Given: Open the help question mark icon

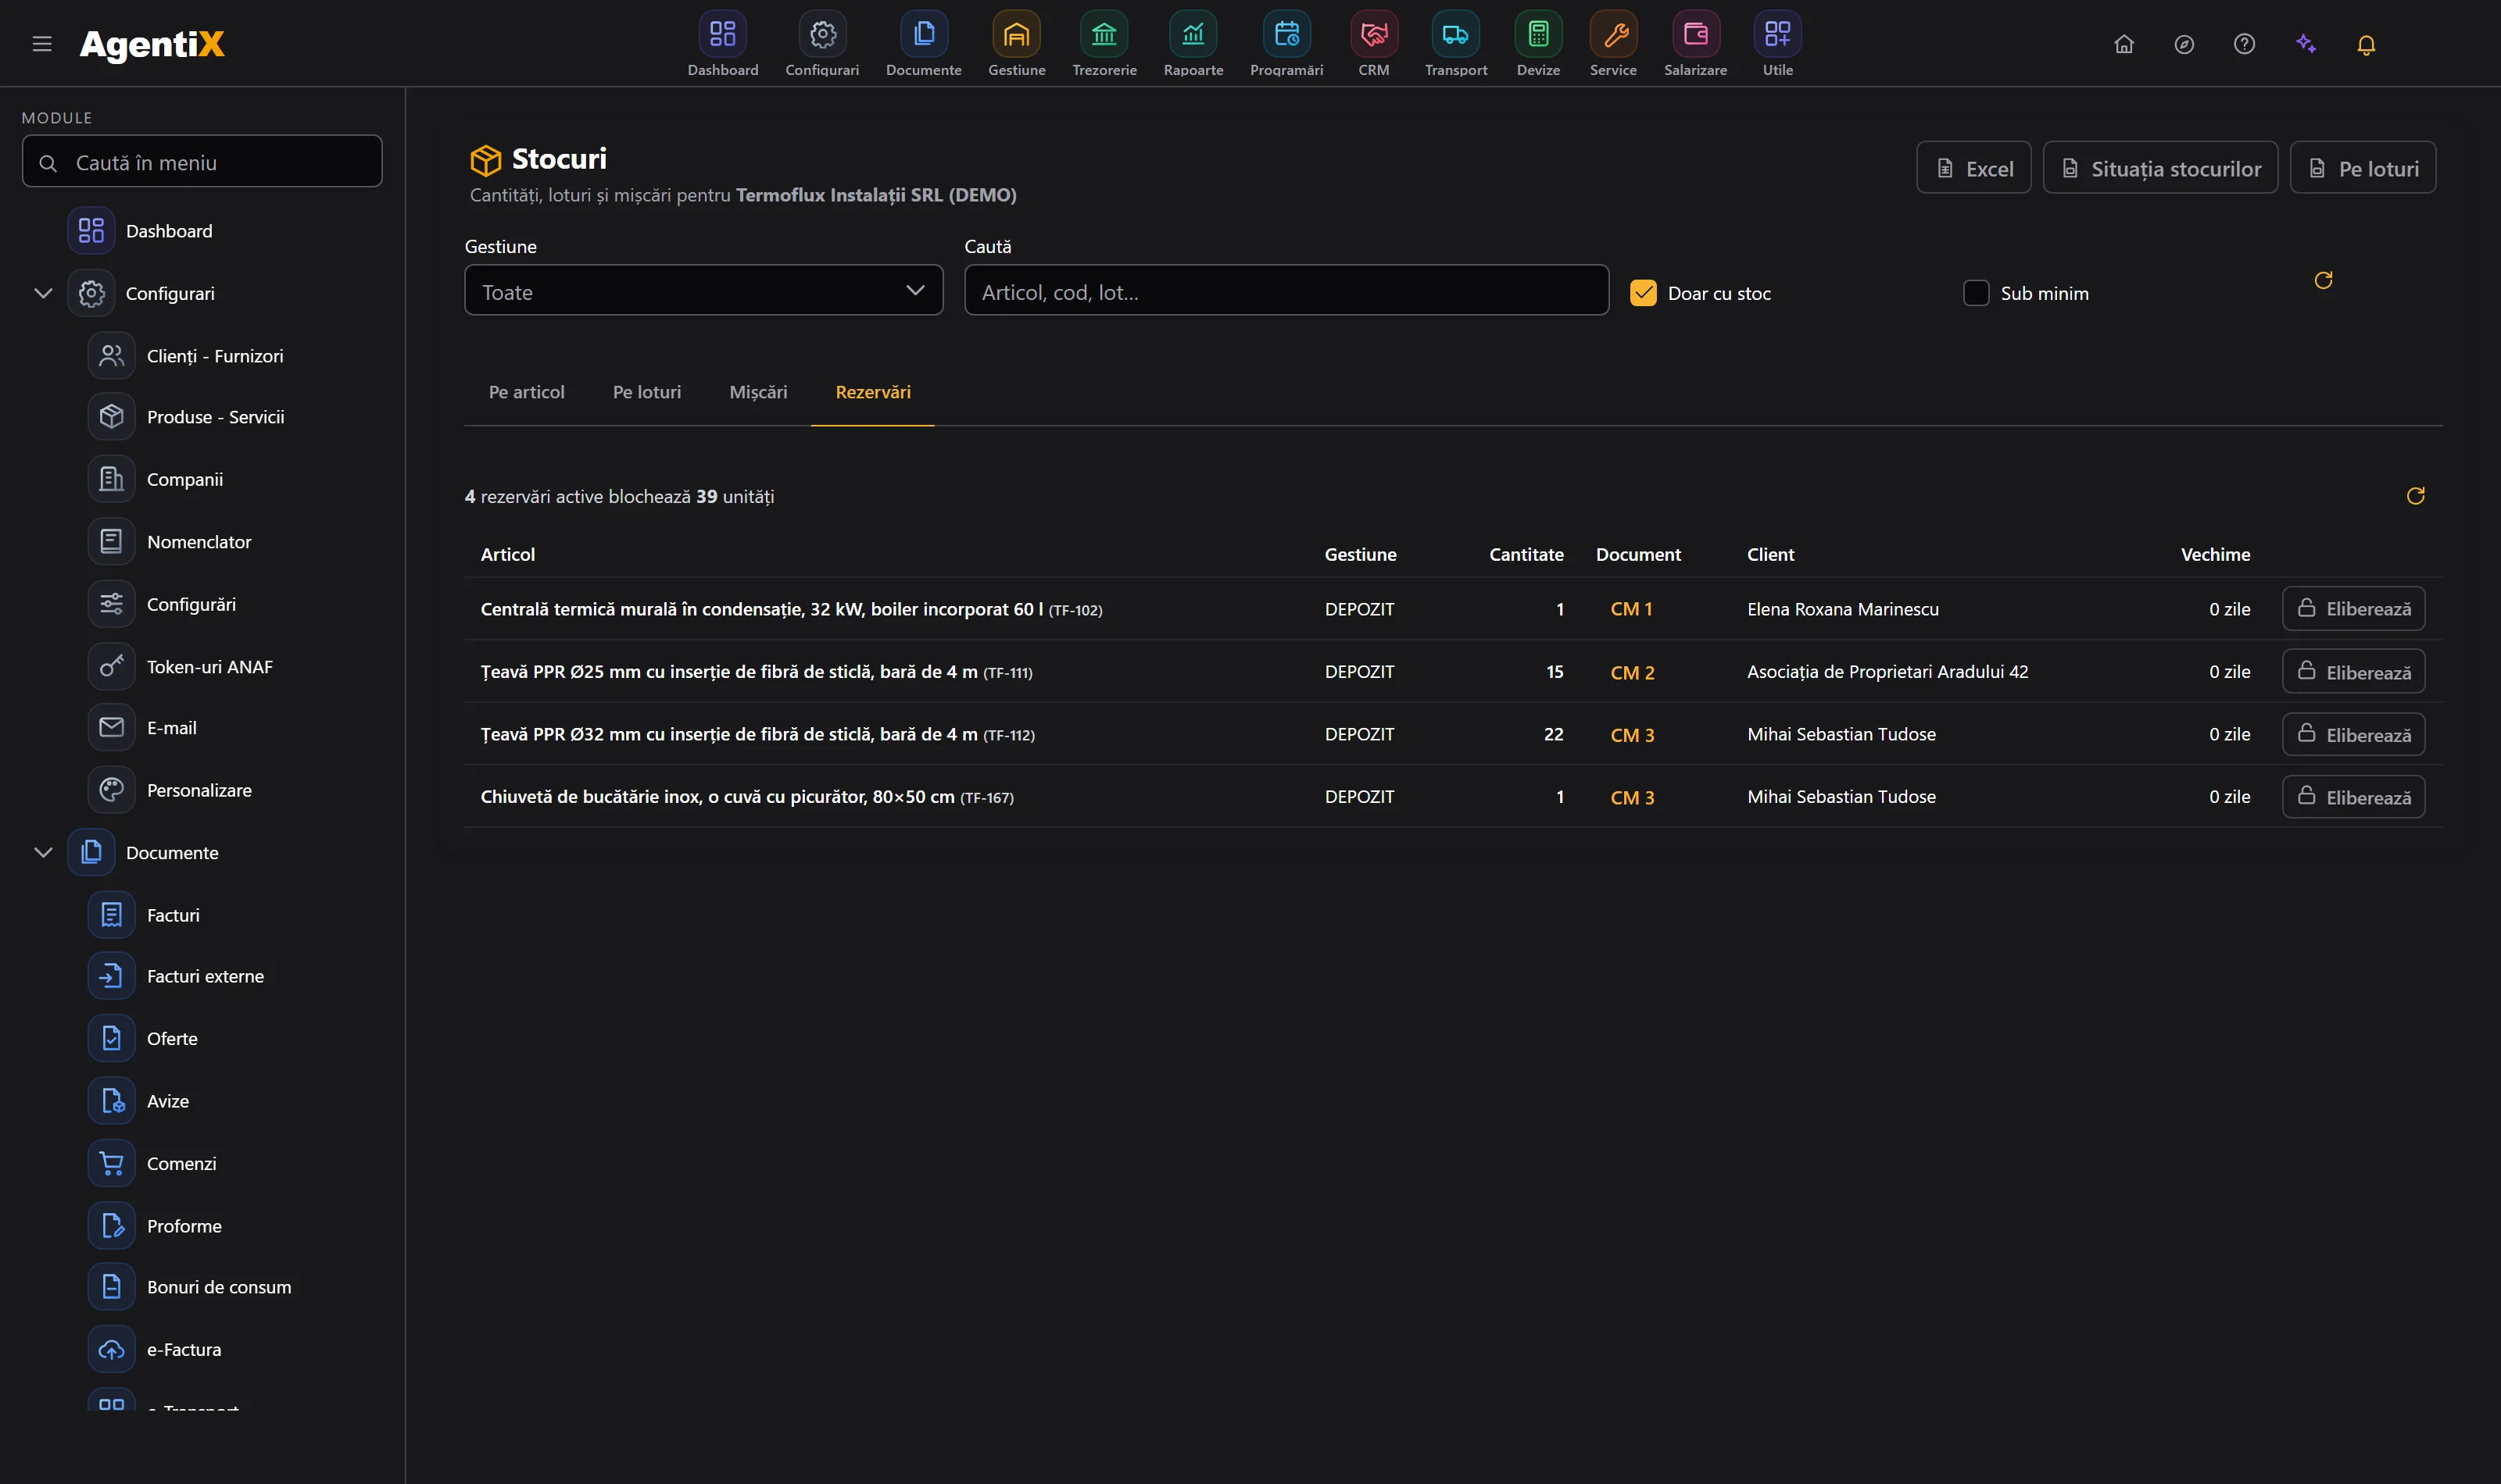Looking at the screenshot, I should [x=2244, y=44].
